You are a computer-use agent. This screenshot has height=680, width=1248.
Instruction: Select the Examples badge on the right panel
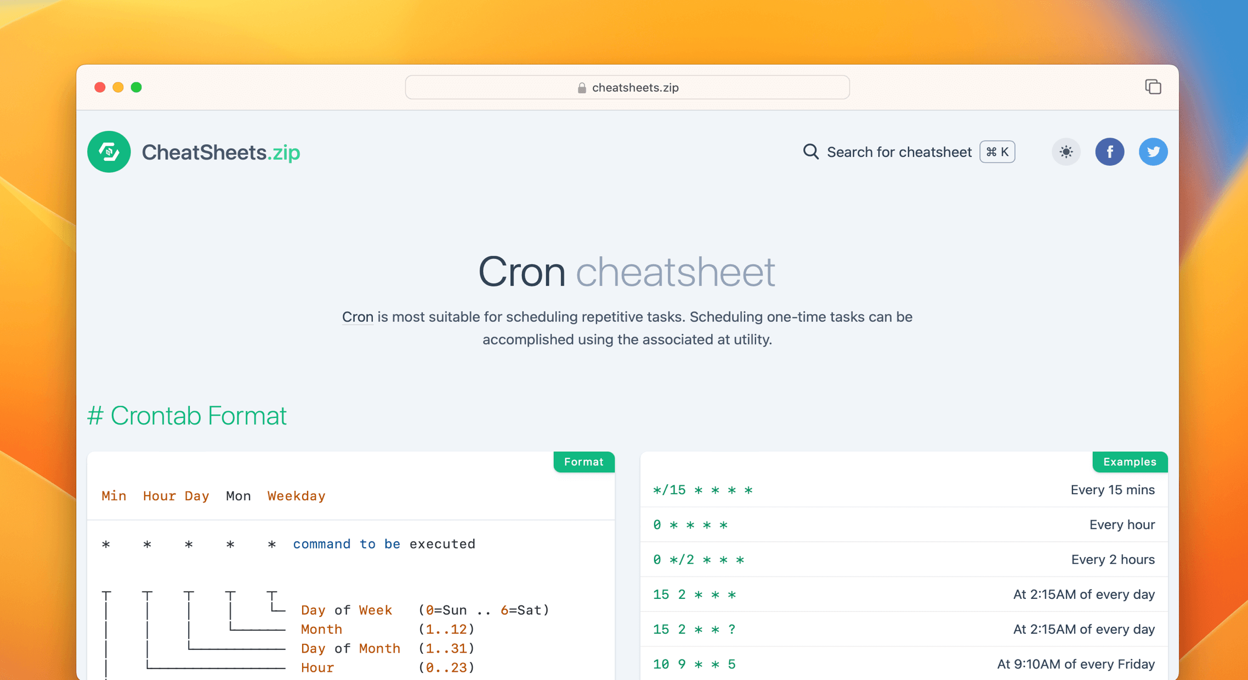pos(1130,462)
